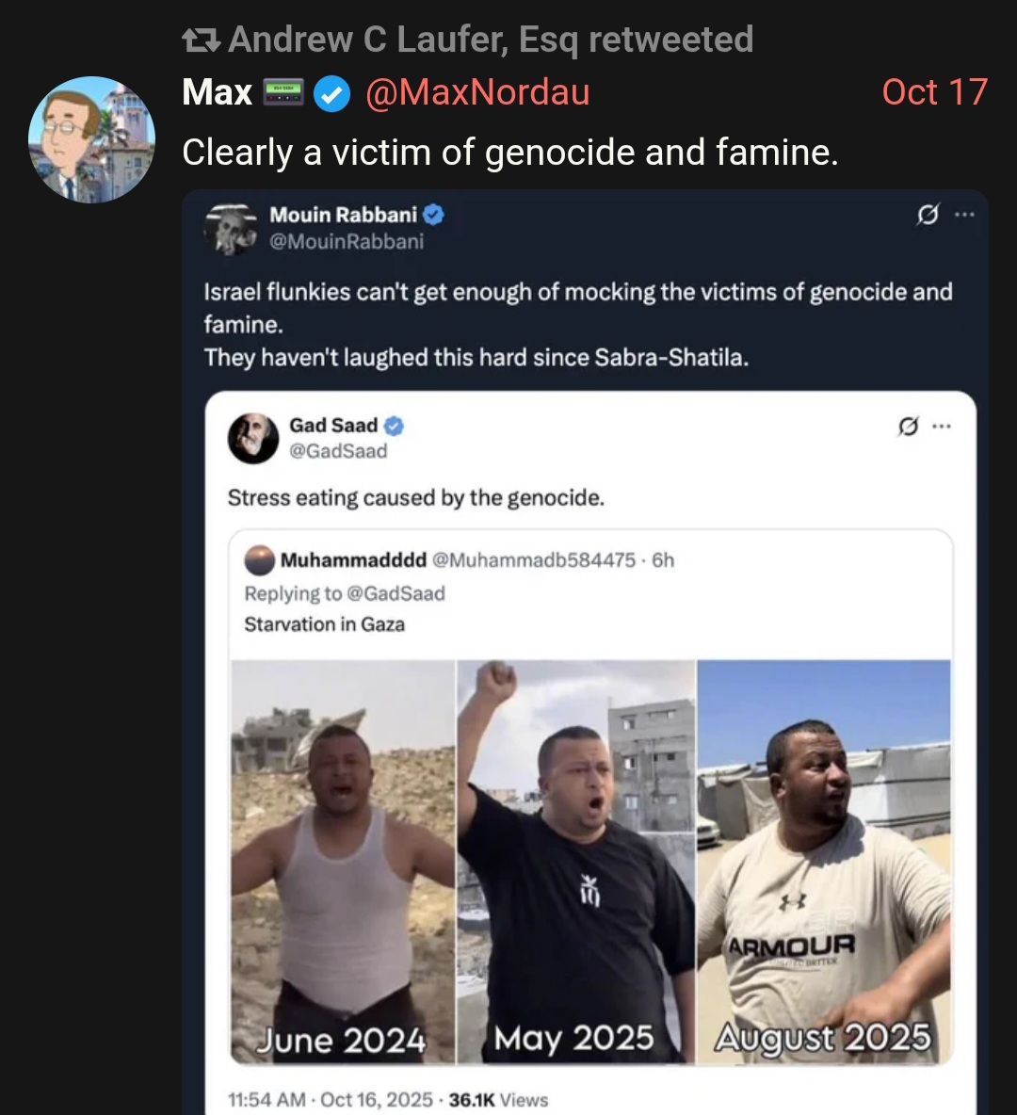
Task: Click the @GadSaad mention in the reply line
Action: pos(395,593)
